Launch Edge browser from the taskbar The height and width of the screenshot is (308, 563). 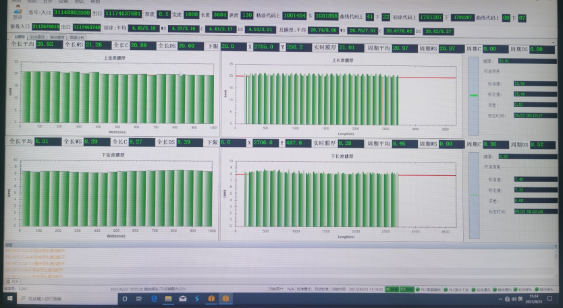pyautogui.click(x=155, y=299)
